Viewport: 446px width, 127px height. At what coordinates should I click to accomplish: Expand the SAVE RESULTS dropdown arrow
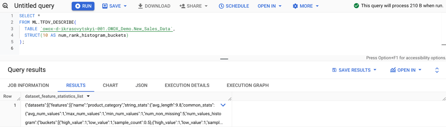click(x=375, y=70)
